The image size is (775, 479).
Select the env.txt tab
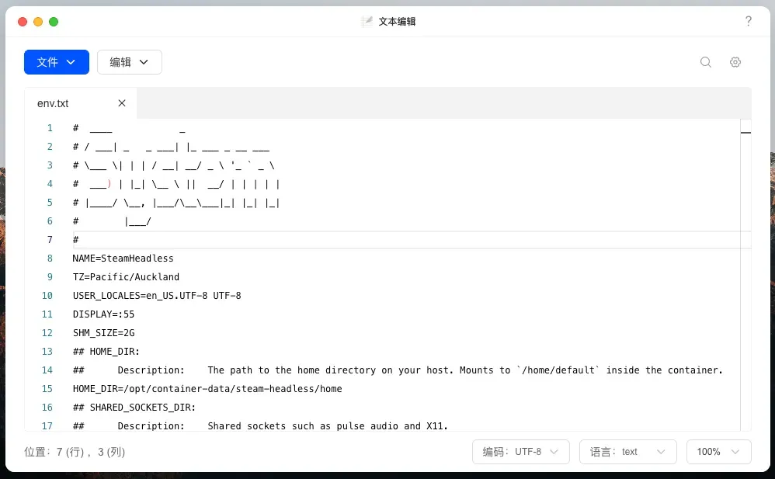pos(54,103)
